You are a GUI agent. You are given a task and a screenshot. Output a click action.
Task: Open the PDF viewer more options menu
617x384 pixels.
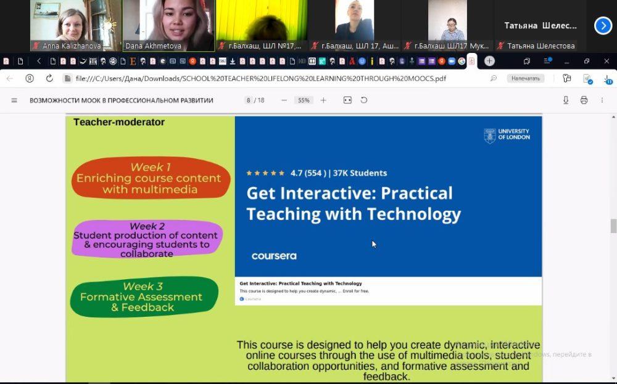602,100
